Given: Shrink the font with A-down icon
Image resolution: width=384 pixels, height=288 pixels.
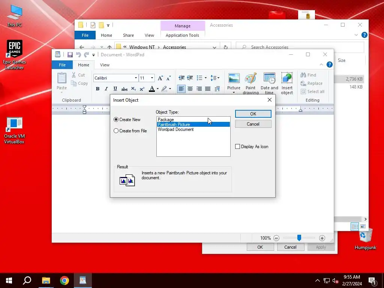Looking at the screenshot, I should pos(168,78).
